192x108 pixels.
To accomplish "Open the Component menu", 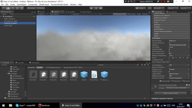I will [33, 4].
